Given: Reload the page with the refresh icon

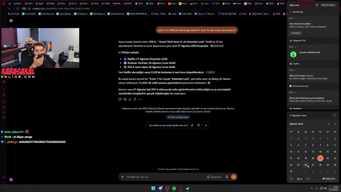Looking at the screenshot, I should [x=18, y=9].
